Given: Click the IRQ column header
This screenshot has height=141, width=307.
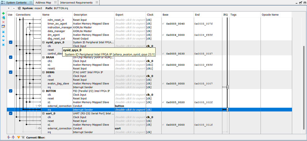Looking at the screenshot, I should tap(225, 15).
